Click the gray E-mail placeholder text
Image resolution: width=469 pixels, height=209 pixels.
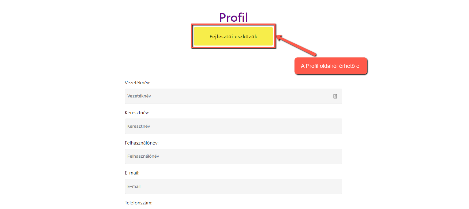(134, 186)
